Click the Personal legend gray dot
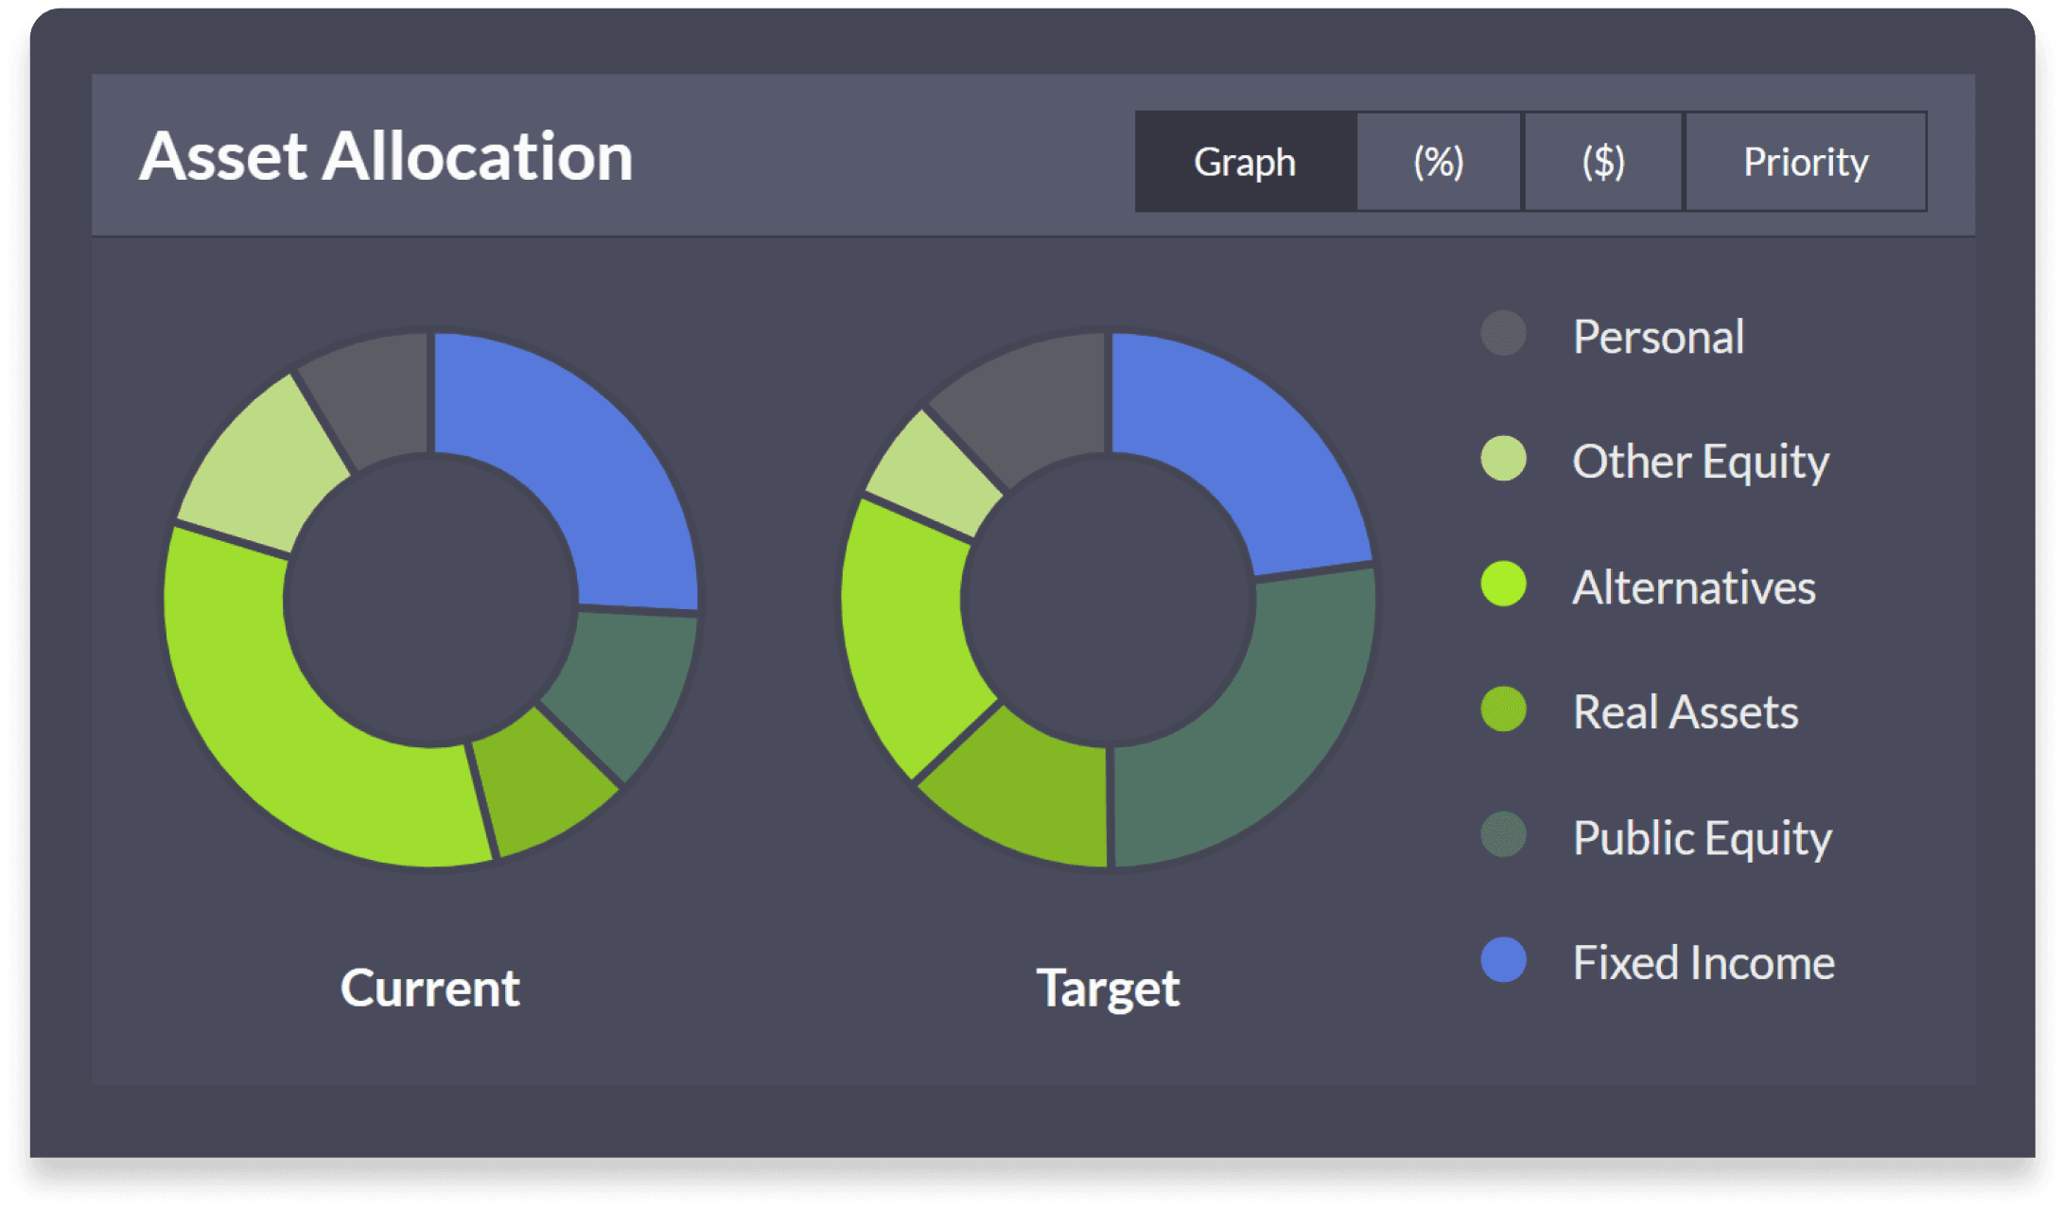The image size is (2063, 1207). click(x=1503, y=334)
